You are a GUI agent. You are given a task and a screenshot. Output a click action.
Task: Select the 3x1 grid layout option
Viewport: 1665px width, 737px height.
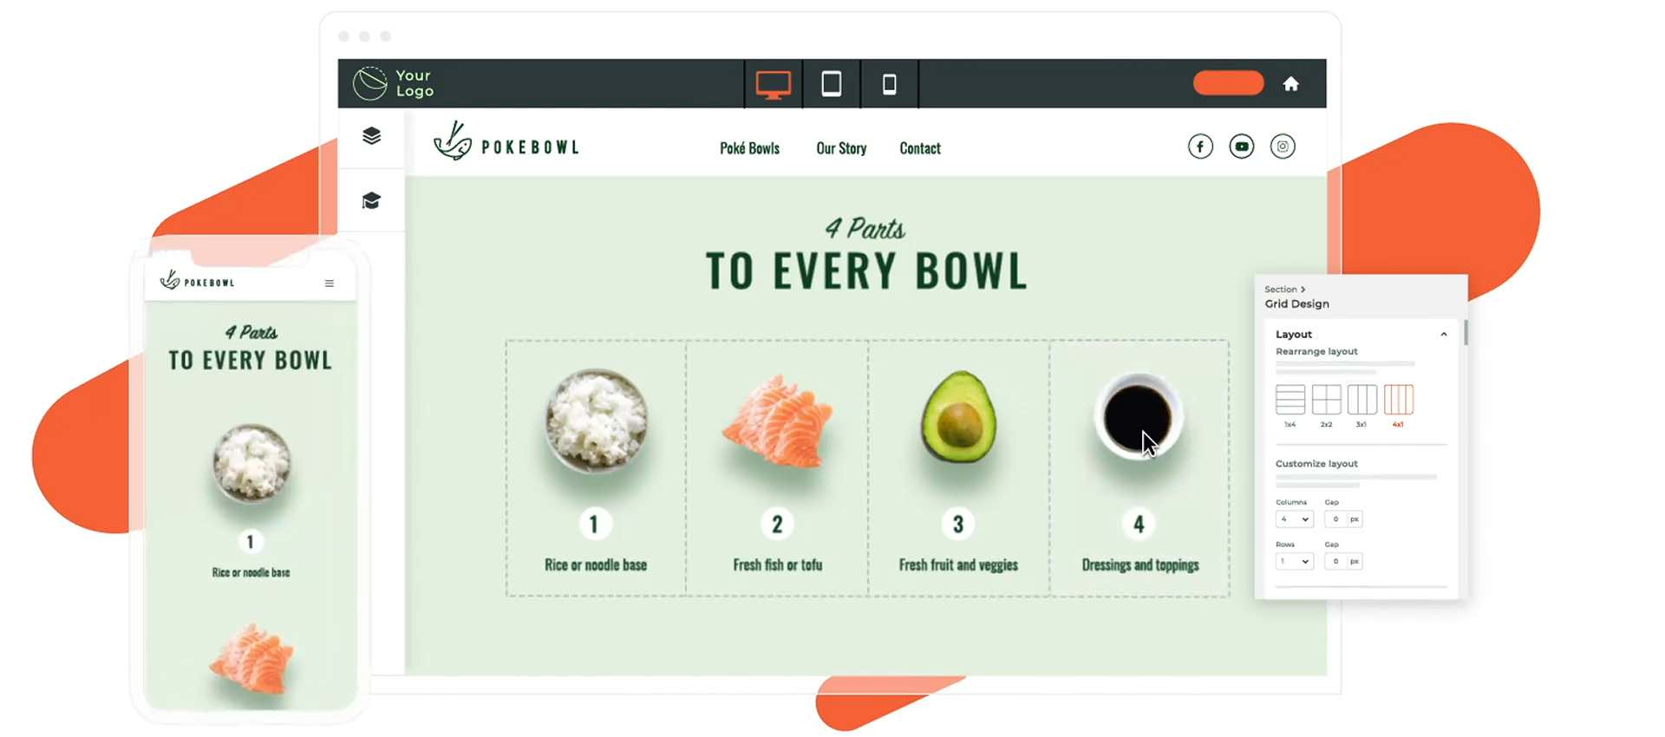[x=1361, y=400]
